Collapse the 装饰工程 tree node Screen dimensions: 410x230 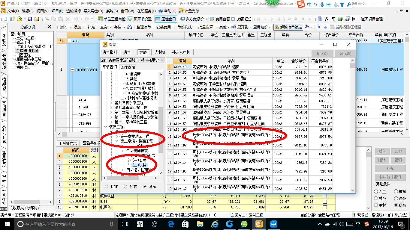(x=106, y=127)
